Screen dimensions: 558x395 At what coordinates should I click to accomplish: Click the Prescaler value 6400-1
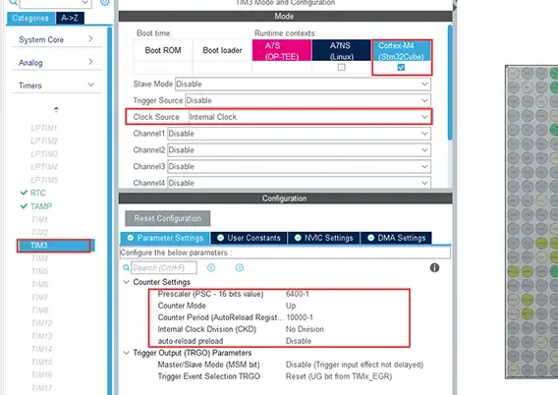298,294
